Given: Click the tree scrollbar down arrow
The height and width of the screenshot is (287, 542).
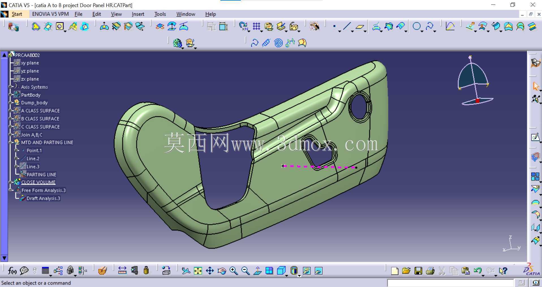Looking at the screenshot, I should click(x=4, y=258).
